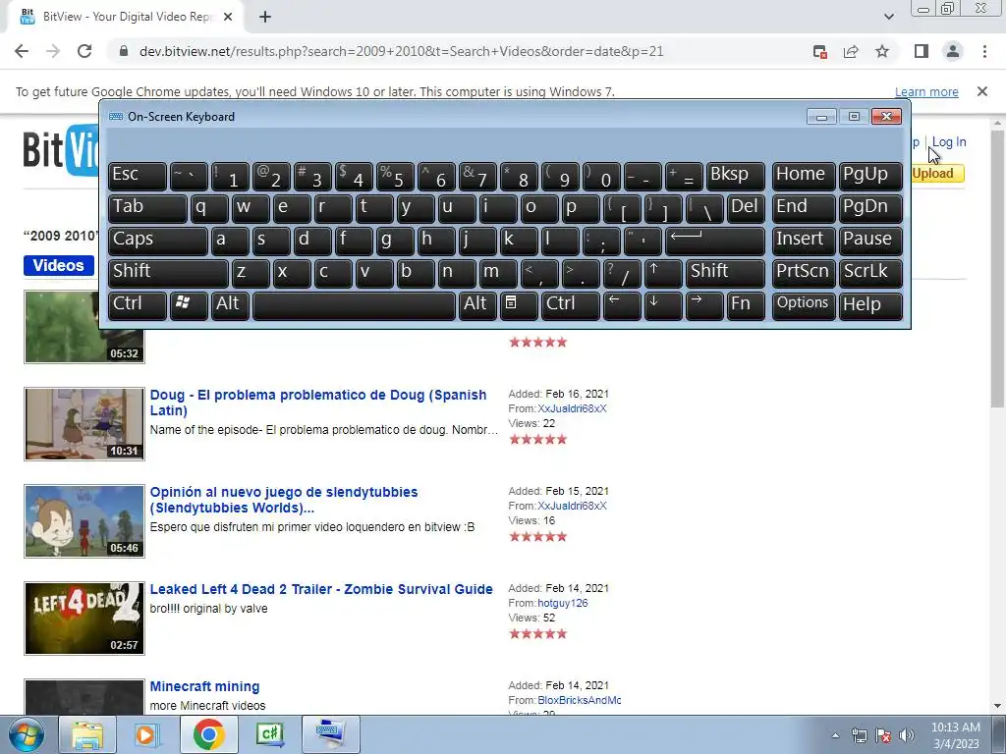The height and width of the screenshot is (754, 1006).
Task: Reload the BitView page
Action: (84, 51)
